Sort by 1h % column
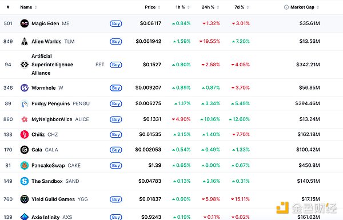This screenshot has width=343, height=220. pos(182,7)
